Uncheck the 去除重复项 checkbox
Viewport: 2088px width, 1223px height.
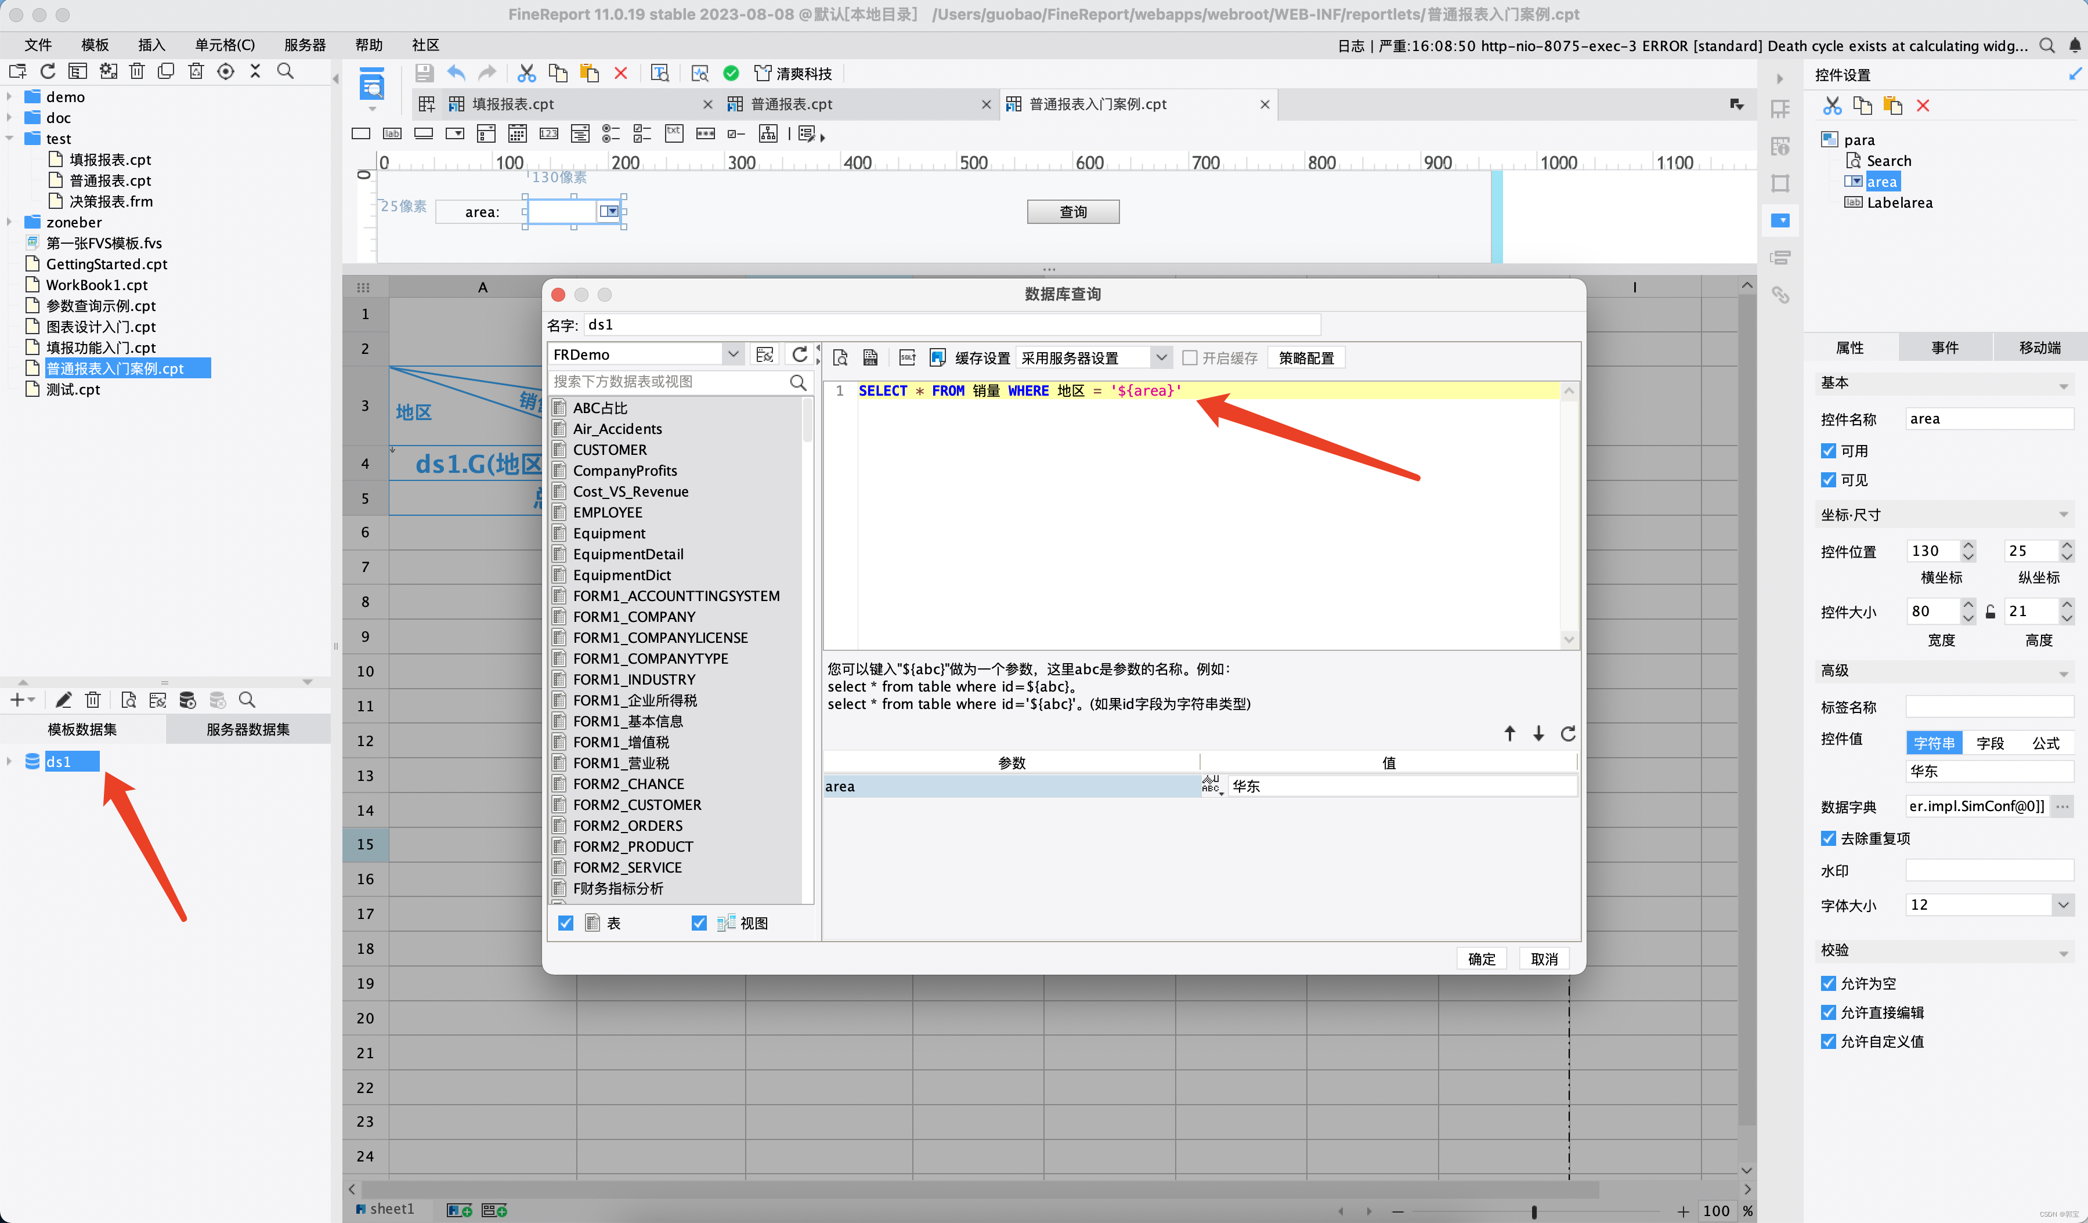[1829, 838]
